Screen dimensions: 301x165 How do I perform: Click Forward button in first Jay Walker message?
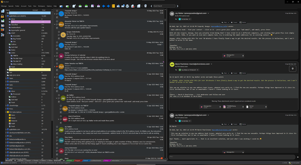pos(234,22)
